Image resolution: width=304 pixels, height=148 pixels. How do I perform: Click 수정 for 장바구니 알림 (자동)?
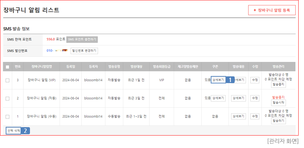point(255,98)
